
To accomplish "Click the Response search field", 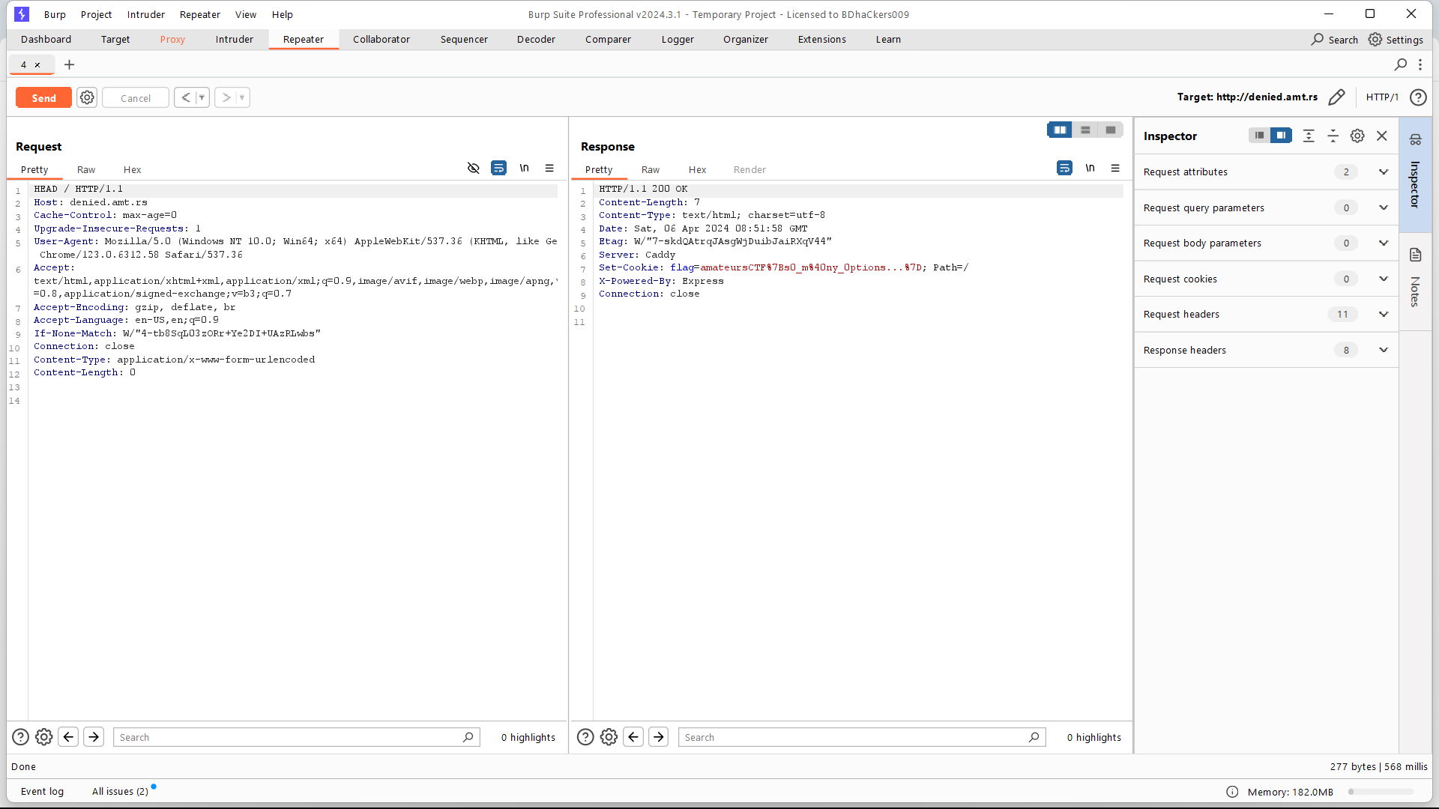I will 854,738.
